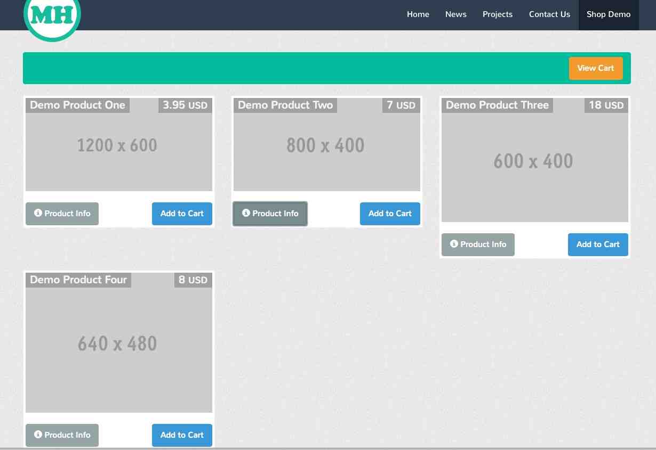Select the Shop Demo menu item

(609, 14)
